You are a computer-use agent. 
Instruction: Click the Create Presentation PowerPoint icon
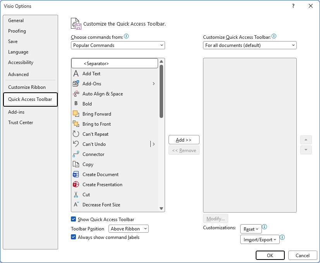click(76, 185)
